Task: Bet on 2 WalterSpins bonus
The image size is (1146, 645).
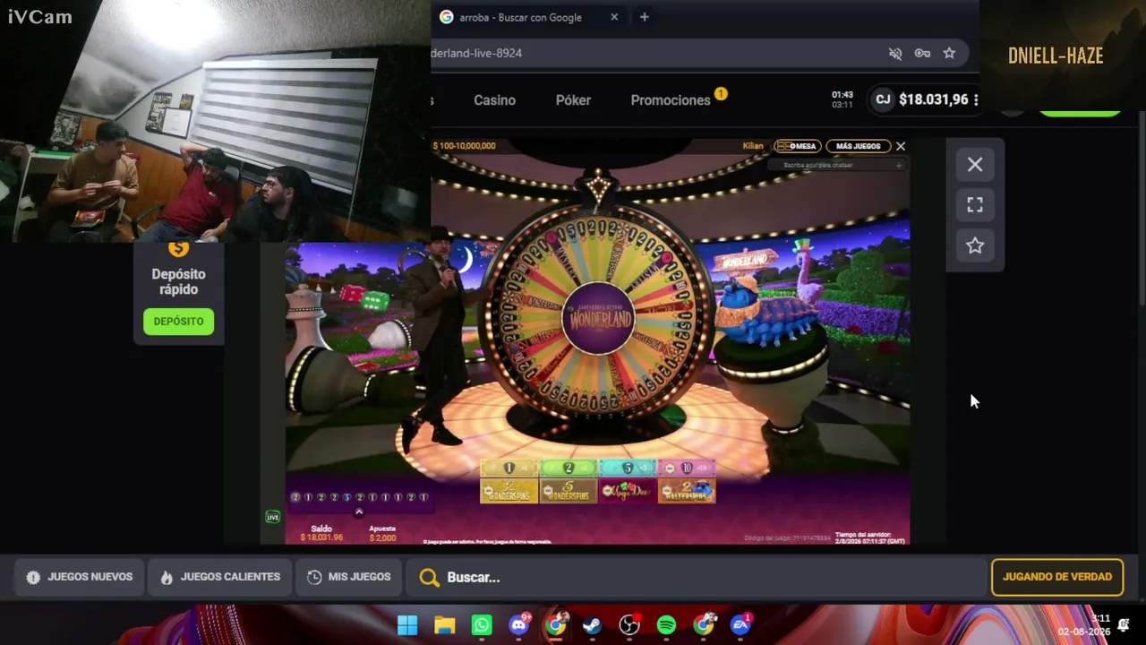Action: [687, 491]
